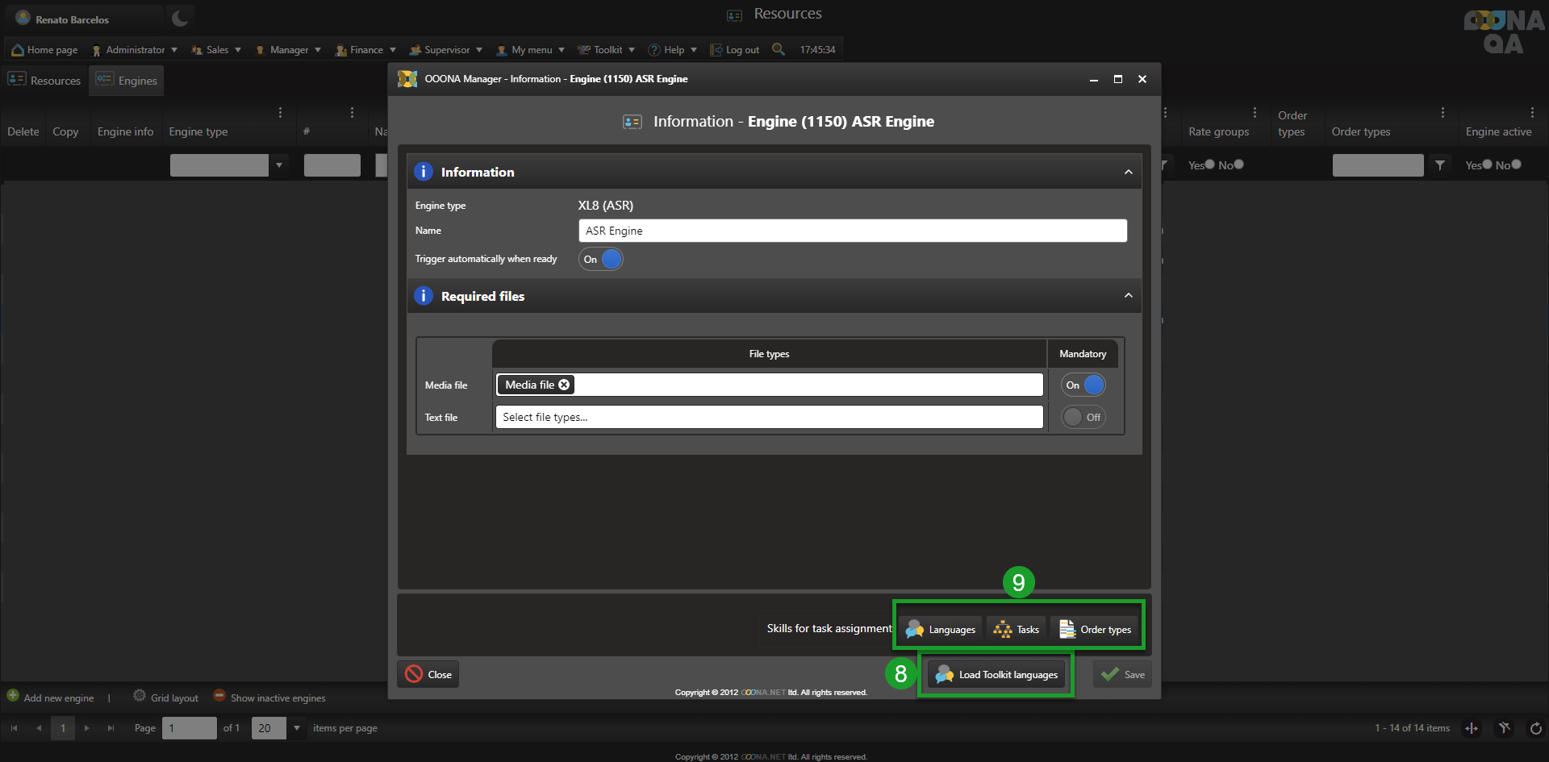This screenshot has height=762, width=1549.
Task: Remove the Media file tag
Action: pyautogui.click(x=564, y=385)
